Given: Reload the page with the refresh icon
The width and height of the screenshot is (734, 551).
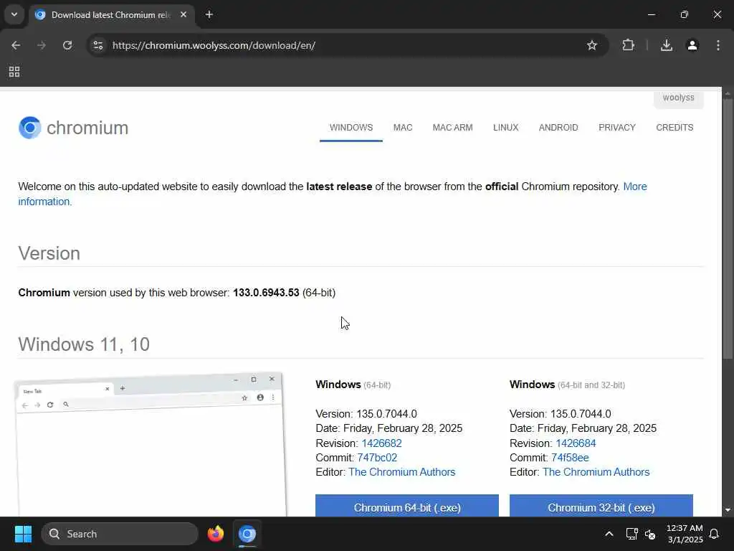Looking at the screenshot, I should 67,45.
